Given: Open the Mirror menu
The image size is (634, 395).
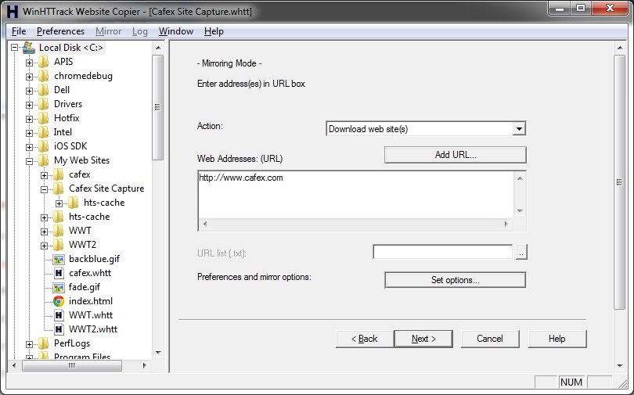Looking at the screenshot, I should 108,31.
